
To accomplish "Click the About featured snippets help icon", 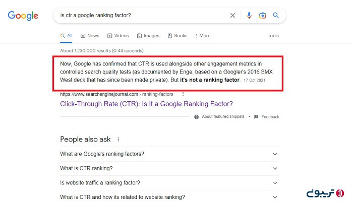I will 197,116.
